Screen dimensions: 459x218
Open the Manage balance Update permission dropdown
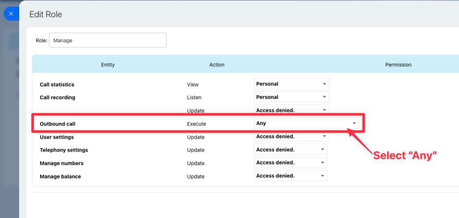291,176
